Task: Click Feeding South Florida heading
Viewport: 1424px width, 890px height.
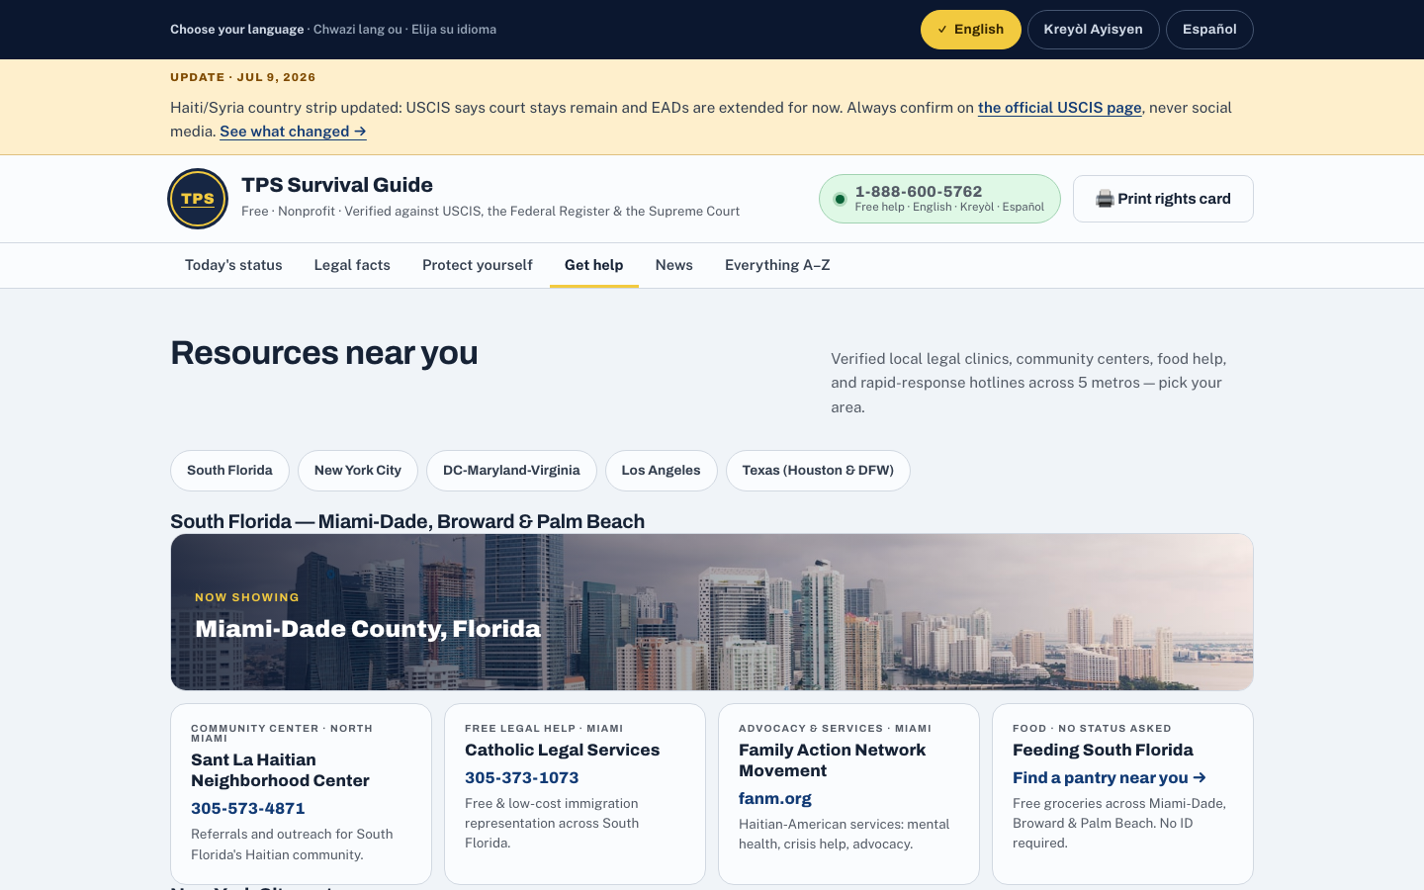Action: click(1103, 751)
